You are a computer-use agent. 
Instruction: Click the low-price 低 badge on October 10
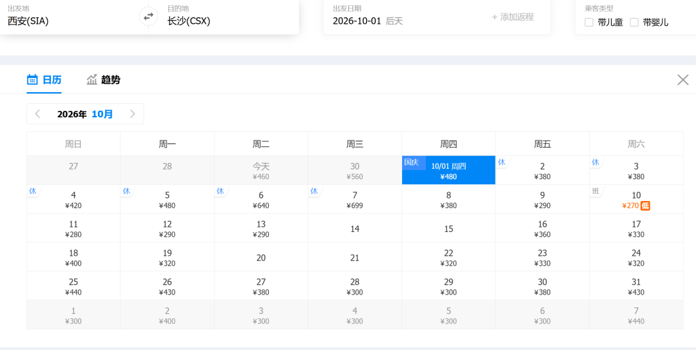pyautogui.click(x=645, y=206)
